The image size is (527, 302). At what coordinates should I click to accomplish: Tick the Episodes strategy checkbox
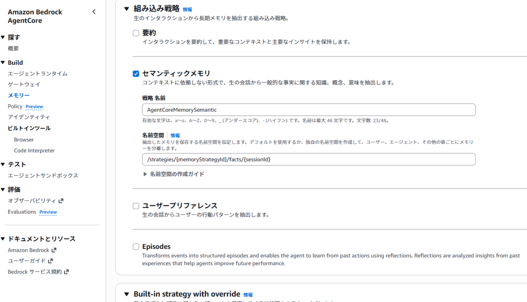tap(136, 247)
